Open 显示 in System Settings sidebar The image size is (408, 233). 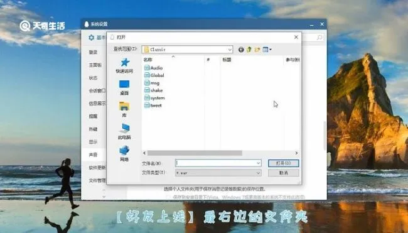tap(93, 142)
